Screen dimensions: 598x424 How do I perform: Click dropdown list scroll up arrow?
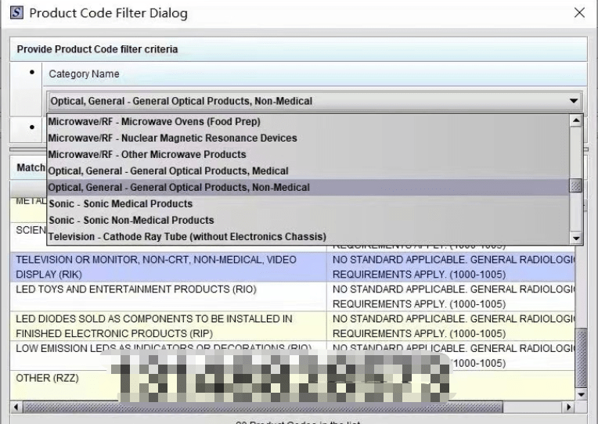click(576, 120)
